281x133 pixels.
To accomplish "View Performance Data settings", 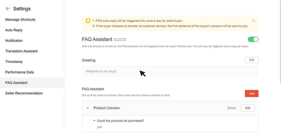I will click(19, 72).
